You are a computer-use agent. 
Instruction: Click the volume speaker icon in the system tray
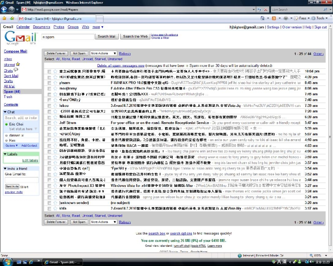312,262
